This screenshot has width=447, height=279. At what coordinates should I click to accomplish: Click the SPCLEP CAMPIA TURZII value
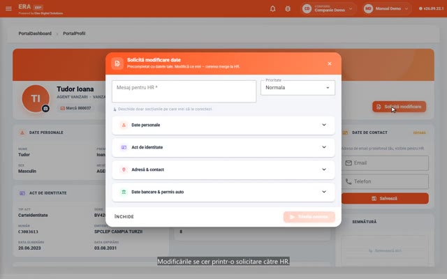point(118,232)
